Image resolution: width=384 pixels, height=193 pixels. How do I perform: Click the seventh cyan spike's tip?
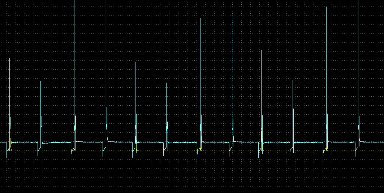(x=200, y=18)
